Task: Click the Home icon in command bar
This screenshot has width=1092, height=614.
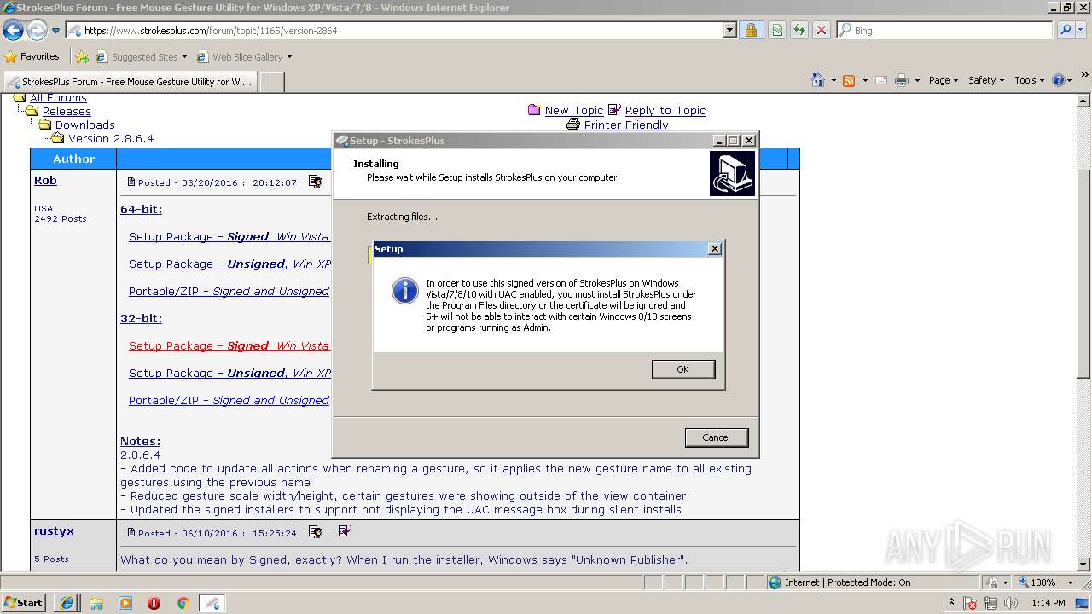Action: click(818, 80)
